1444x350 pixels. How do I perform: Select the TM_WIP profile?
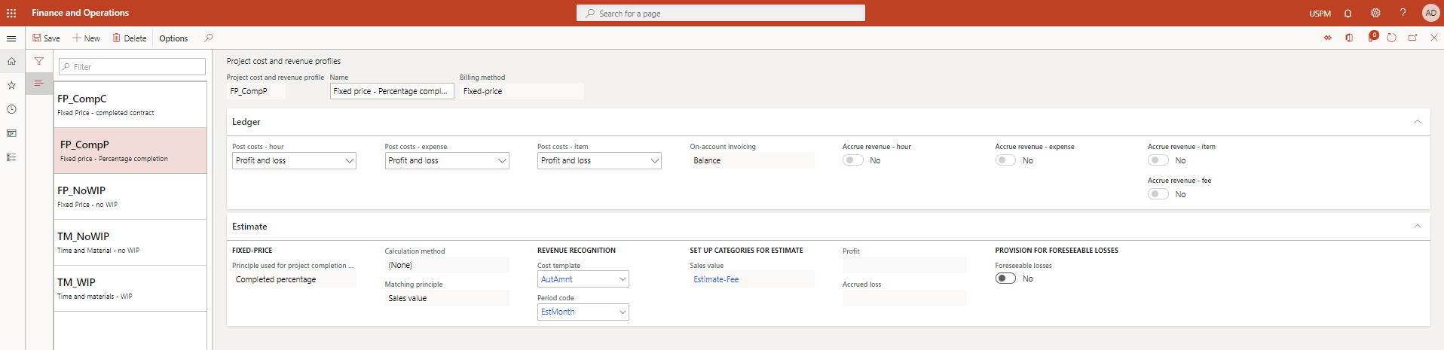(x=130, y=288)
